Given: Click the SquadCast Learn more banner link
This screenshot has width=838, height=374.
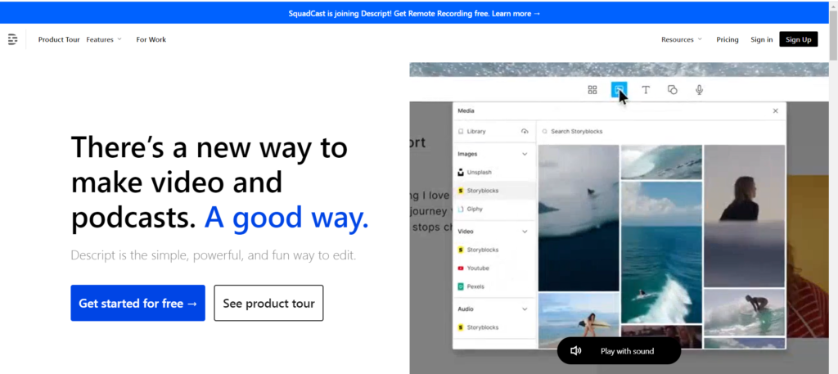Looking at the screenshot, I should point(516,13).
